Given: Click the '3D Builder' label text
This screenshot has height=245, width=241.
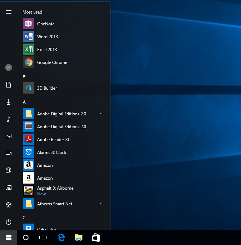Looking at the screenshot, I should click(x=47, y=88).
